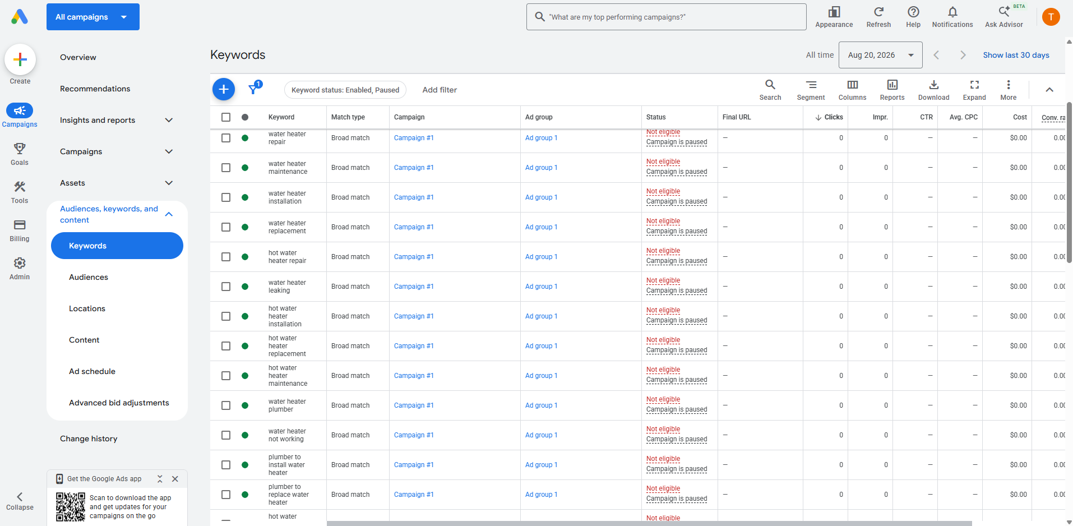This screenshot has width=1073, height=526.
Task: Toggle status dot for 'water heater maintenance'
Action: pyautogui.click(x=245, y=168)
